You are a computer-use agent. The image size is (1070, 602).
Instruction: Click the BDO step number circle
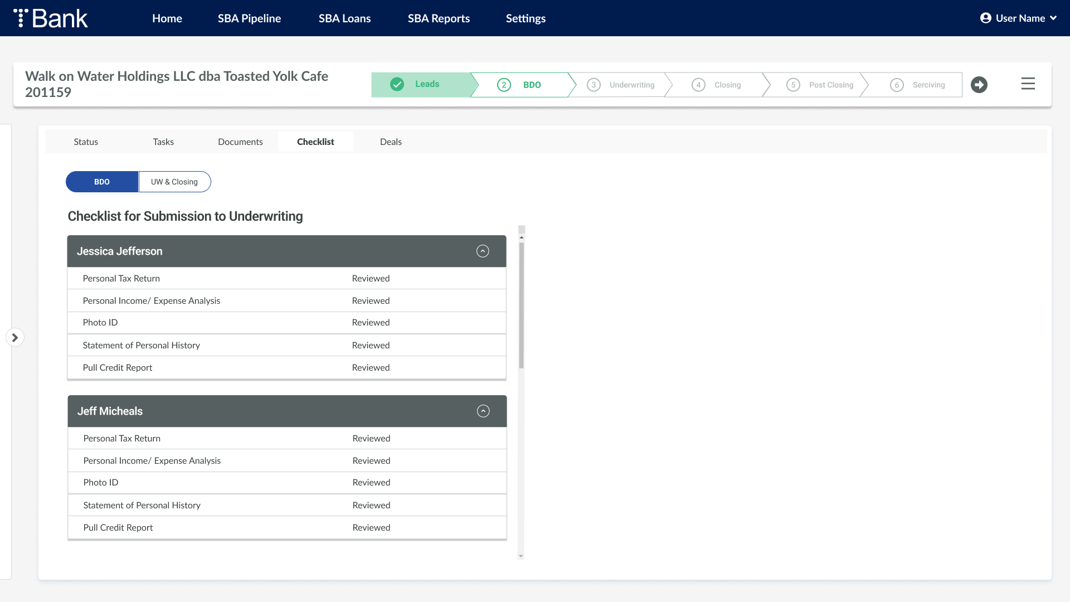(504, 85)
